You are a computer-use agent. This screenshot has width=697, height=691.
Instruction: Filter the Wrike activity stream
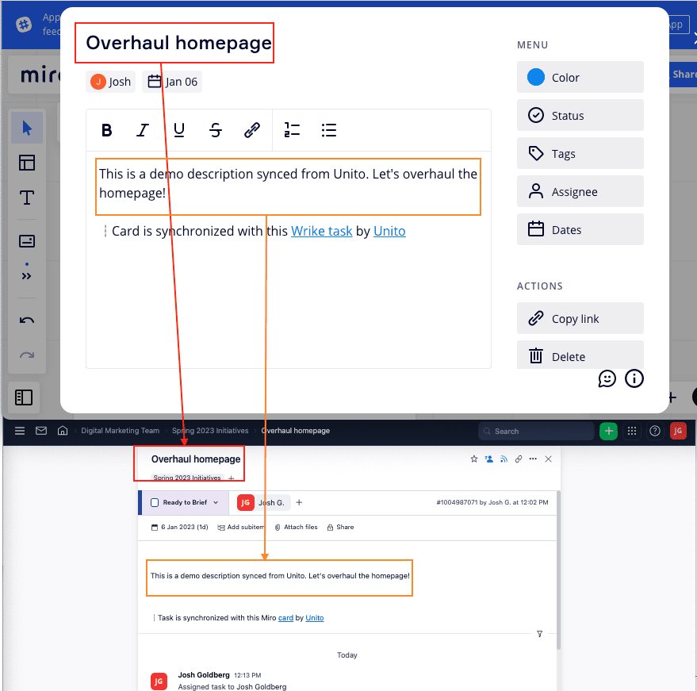coord(539,634)
